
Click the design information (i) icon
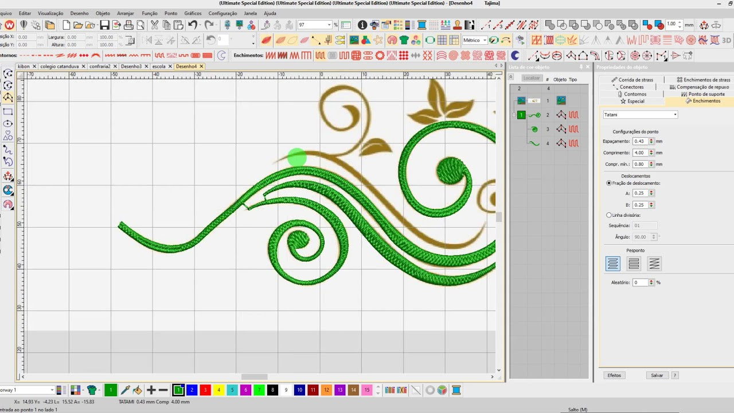[362, 25]
